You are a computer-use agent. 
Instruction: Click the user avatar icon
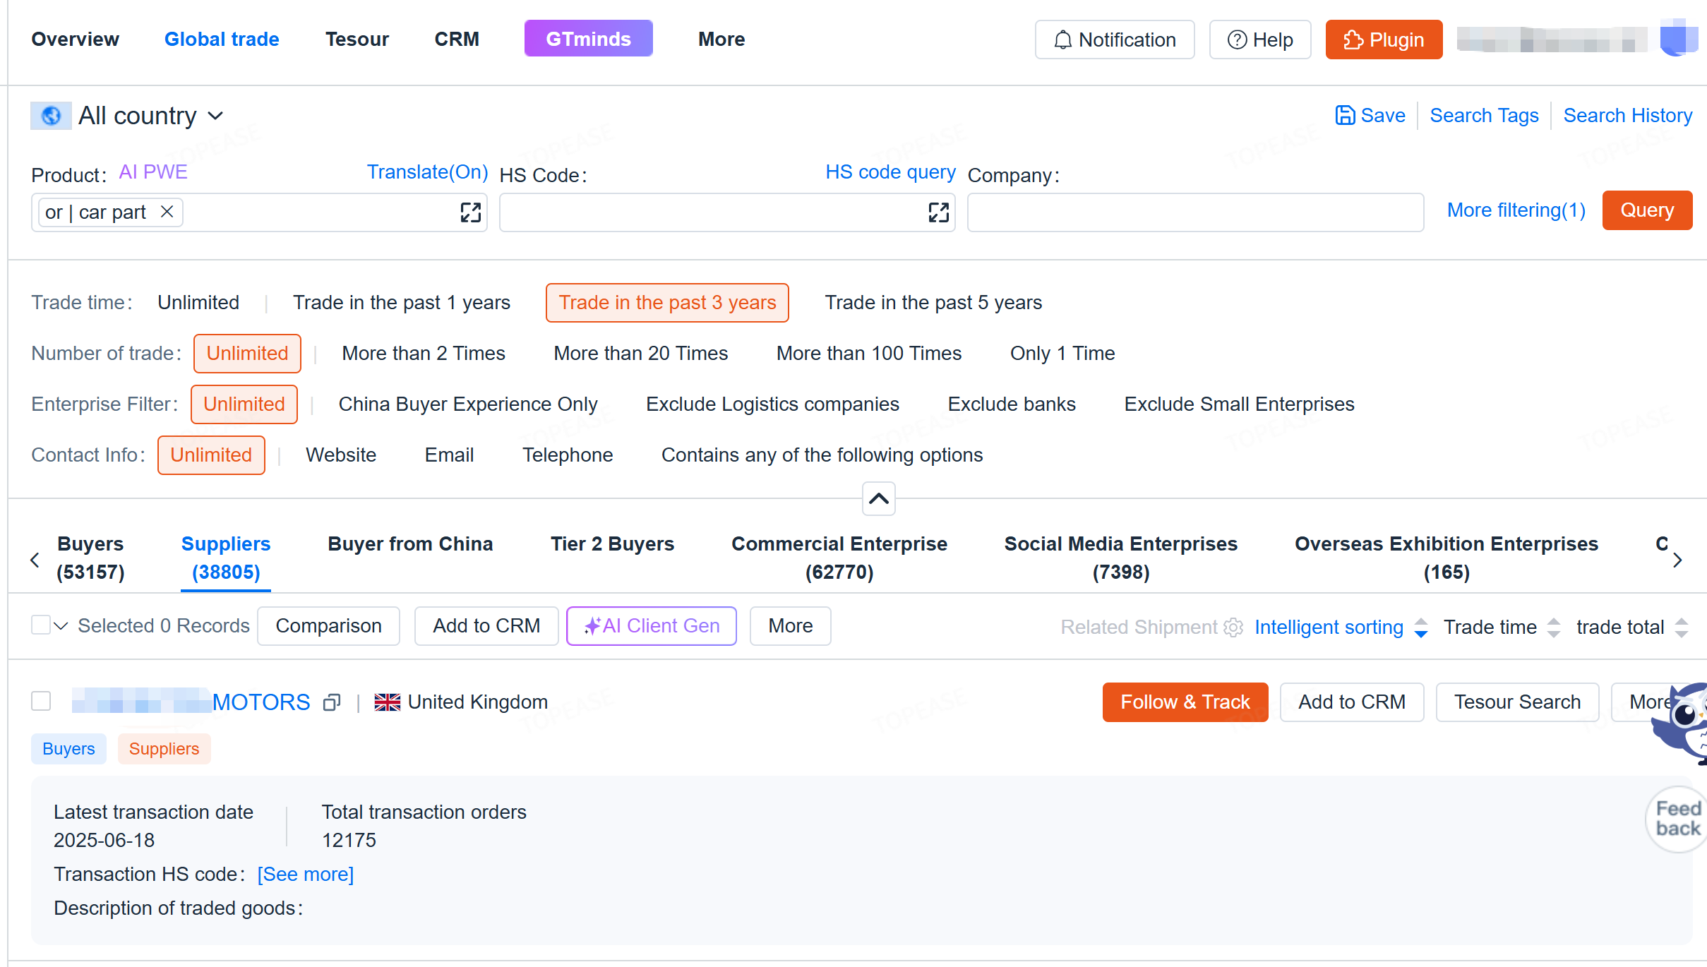coord(1679,38)
